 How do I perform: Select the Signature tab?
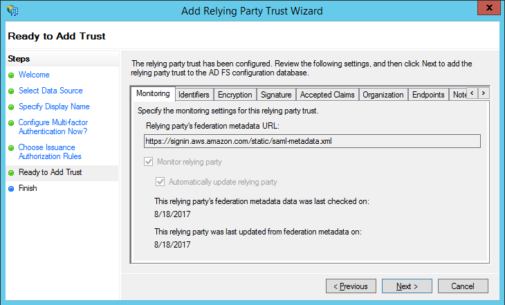(276, 95)
